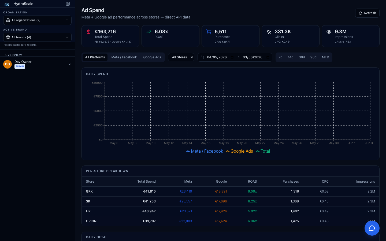Toggle Google Ads series in chart legend
Viewport: 386px width, 241px height.
click(239, 151)
